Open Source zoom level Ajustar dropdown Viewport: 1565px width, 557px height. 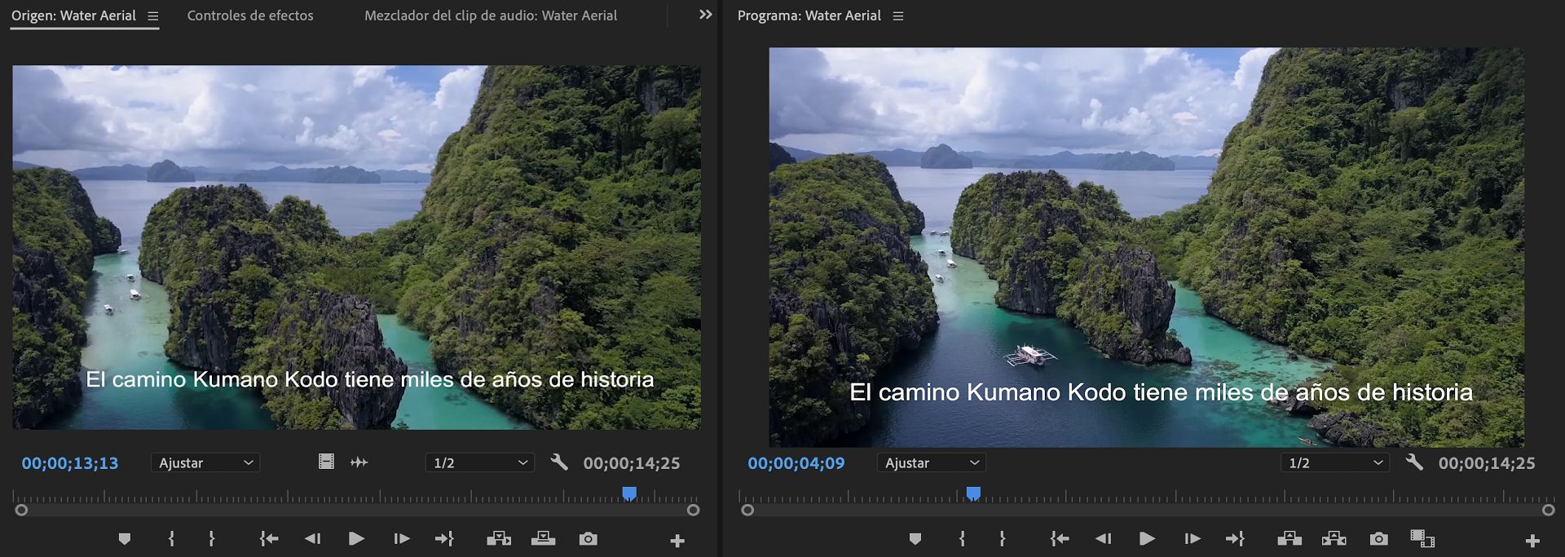click(x=205, y=462)
